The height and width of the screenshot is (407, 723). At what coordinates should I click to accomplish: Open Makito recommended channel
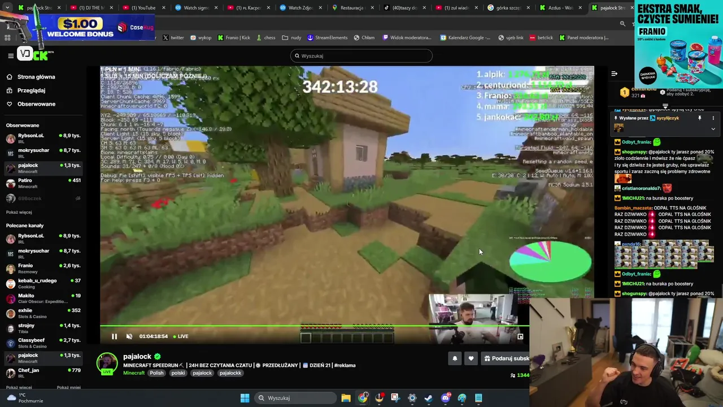tap(44, 298)
